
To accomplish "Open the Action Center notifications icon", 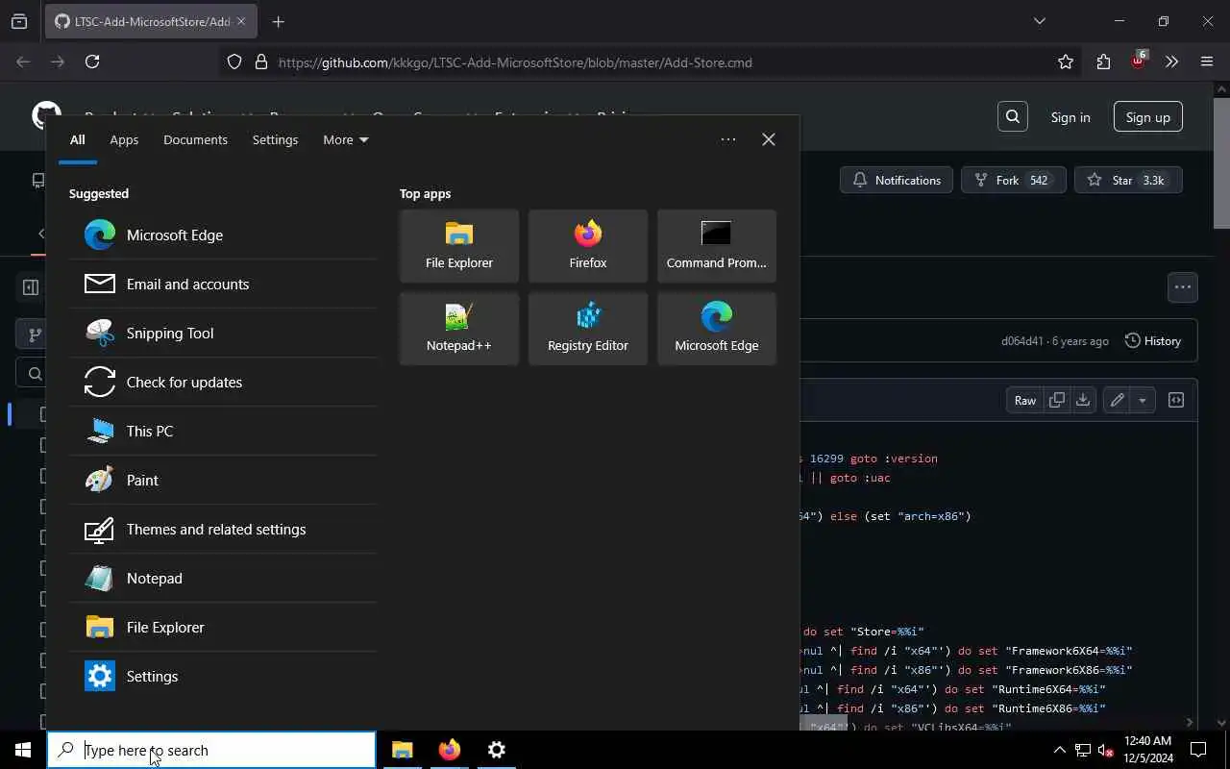I will pyautogui.click(x=1199, y=750).
